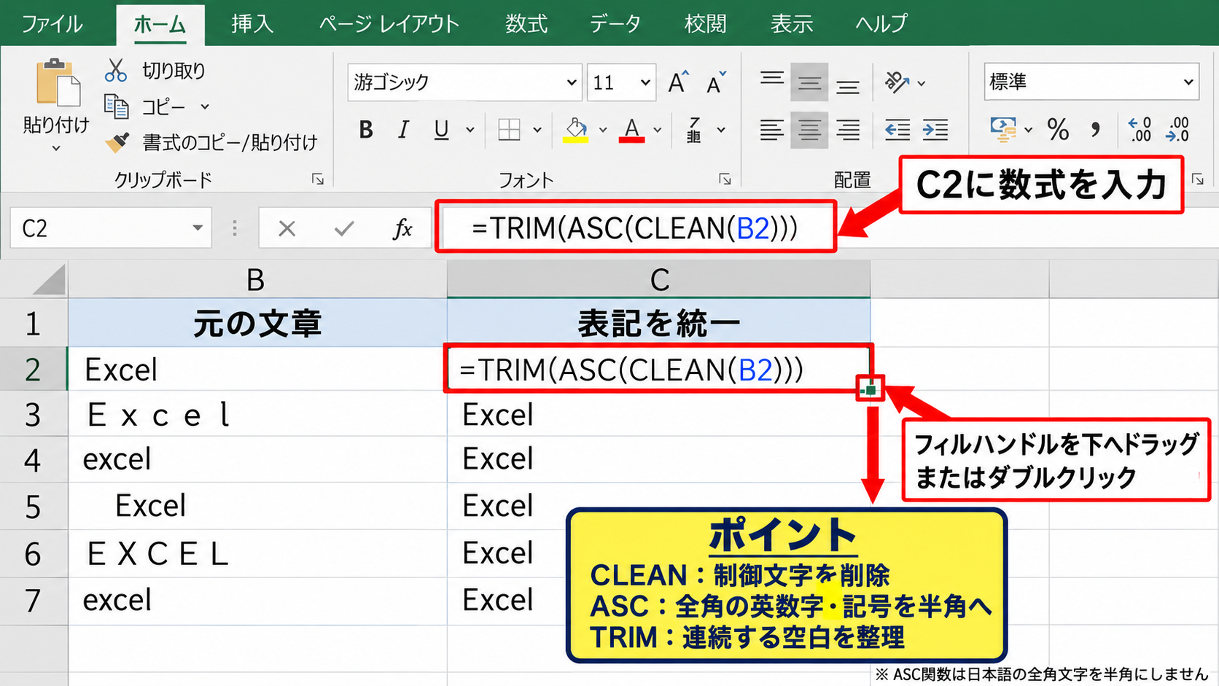
Task: Click the Cut (切り取り) scissors icon
Action: click(x=116, y=71)
